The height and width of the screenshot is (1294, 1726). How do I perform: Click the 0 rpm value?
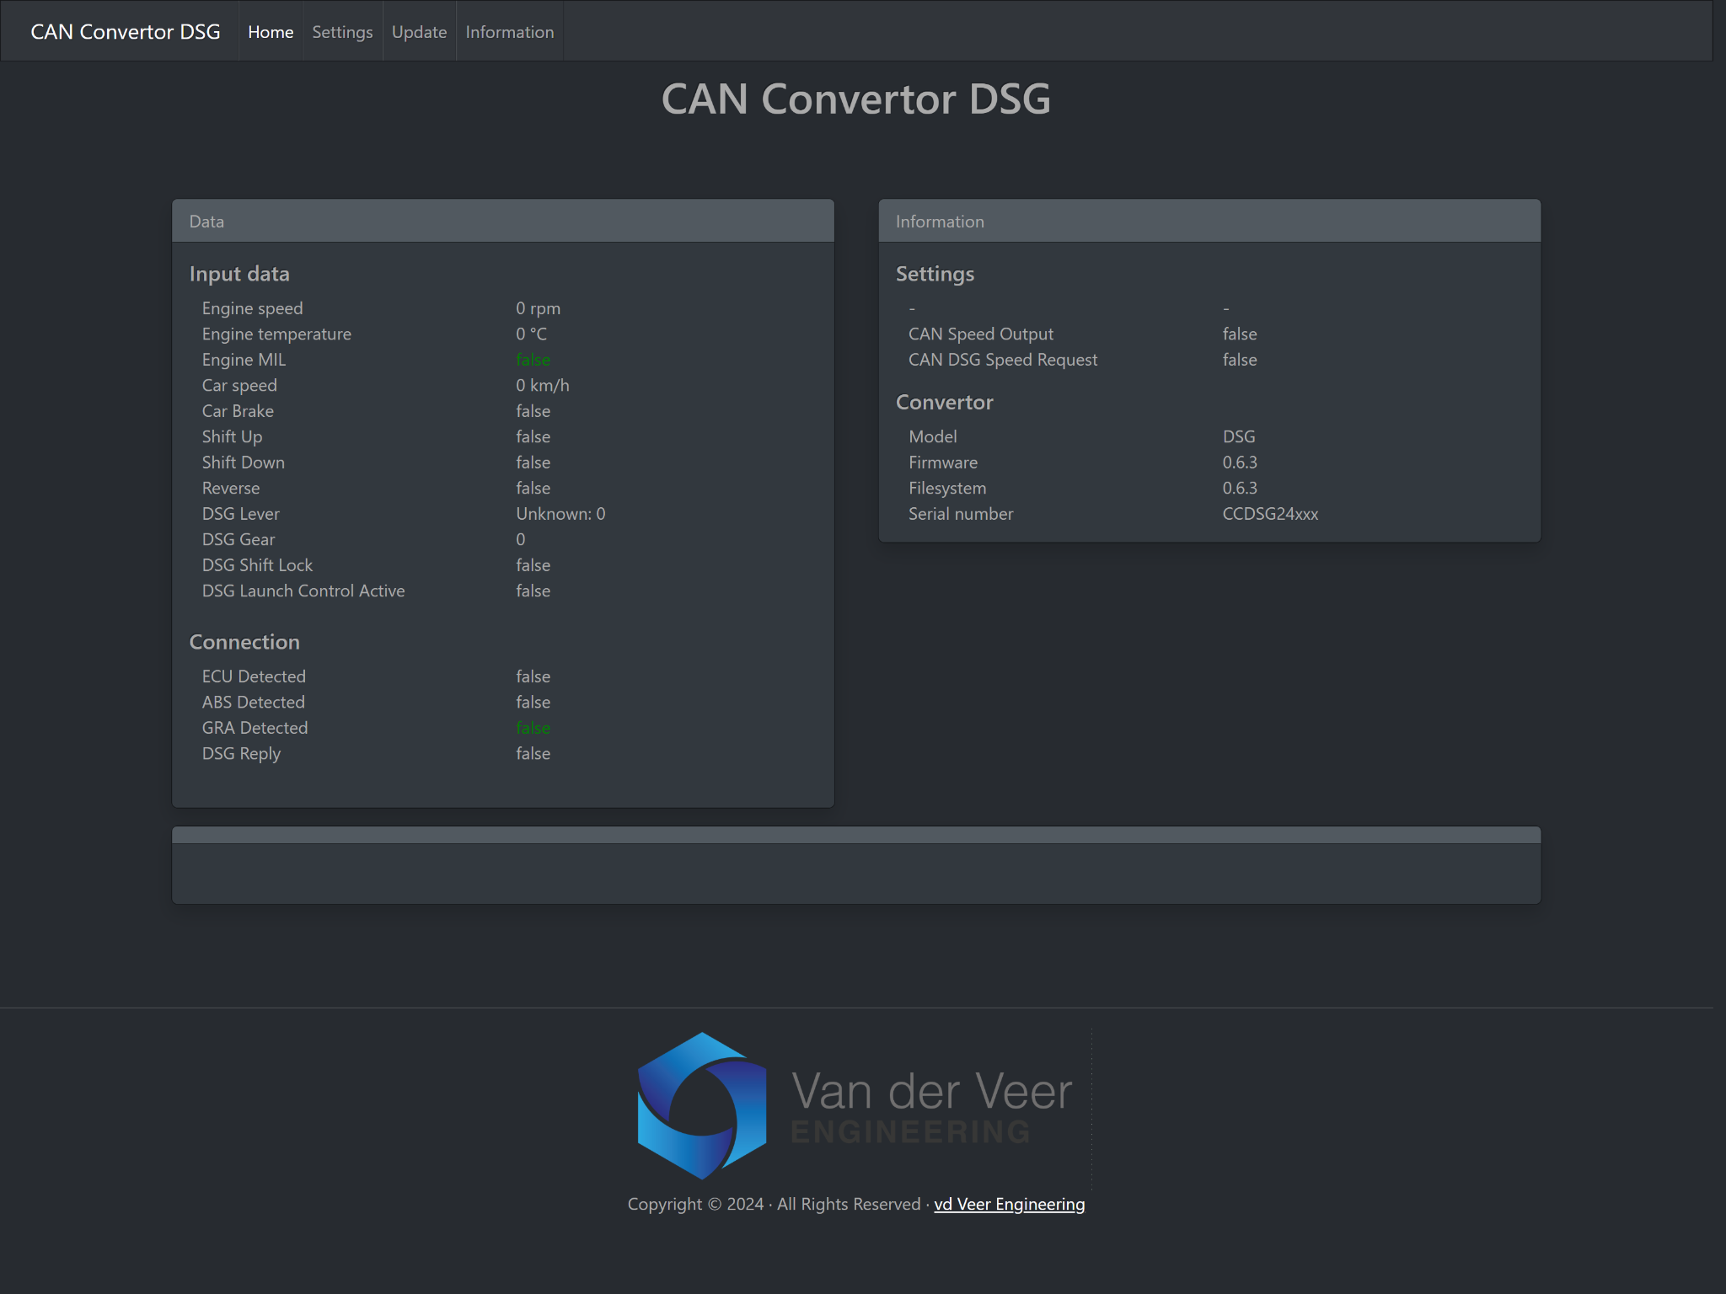[x=538, y=308]
